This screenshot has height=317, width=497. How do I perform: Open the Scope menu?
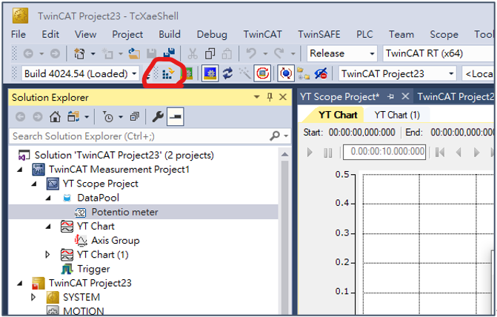click(444, 34)
